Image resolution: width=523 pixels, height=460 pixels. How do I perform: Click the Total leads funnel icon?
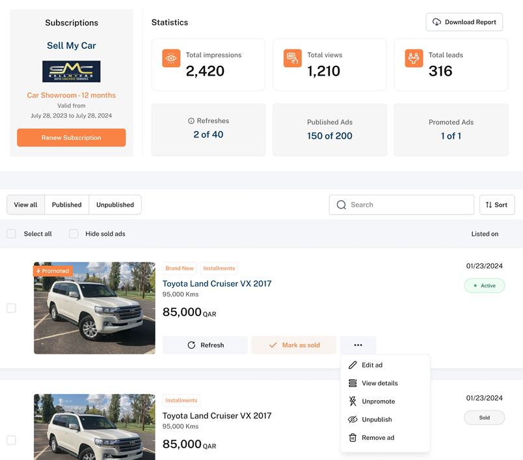pos(414,58)
